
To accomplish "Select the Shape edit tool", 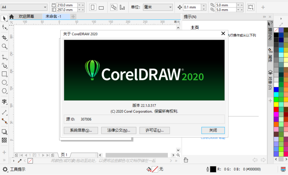I will (4, 28).
